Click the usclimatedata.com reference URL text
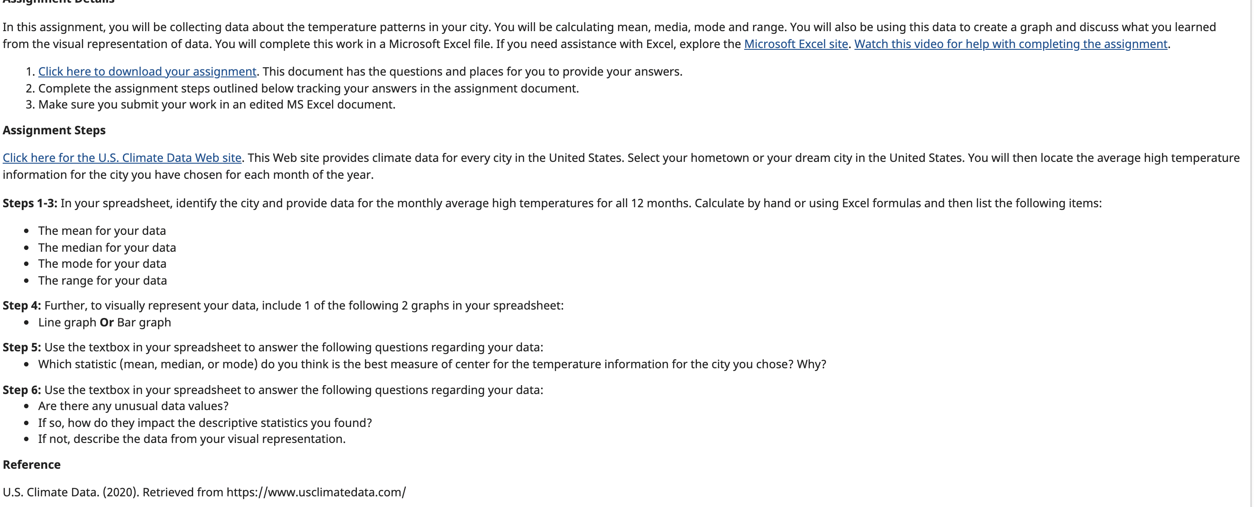The height and width of the screenshot is (507, 1255). (316, 492)
